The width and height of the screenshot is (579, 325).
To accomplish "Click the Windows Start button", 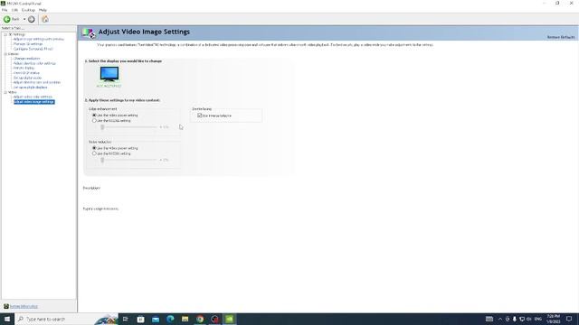I will coord(7,319).
